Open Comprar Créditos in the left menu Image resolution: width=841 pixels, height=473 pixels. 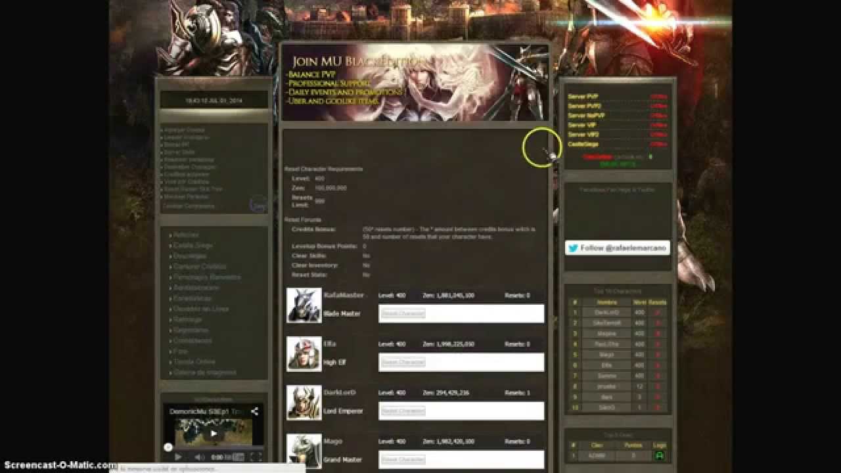(x=200, y=267)
